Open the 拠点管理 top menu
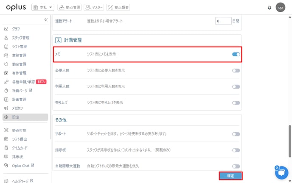Viewport: 292px width, 183px height. click(69, 7)
